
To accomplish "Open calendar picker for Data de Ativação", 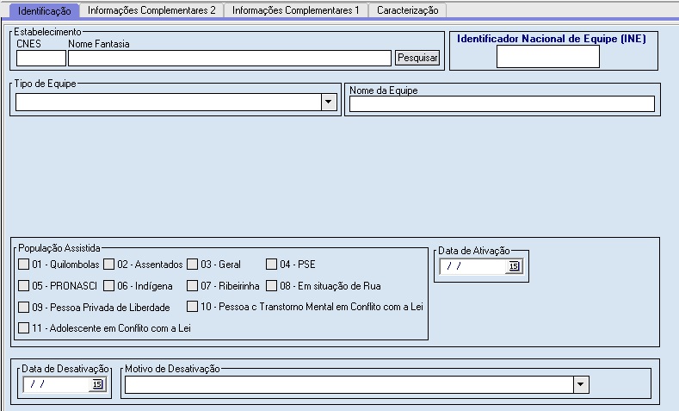I will [514, 267].
